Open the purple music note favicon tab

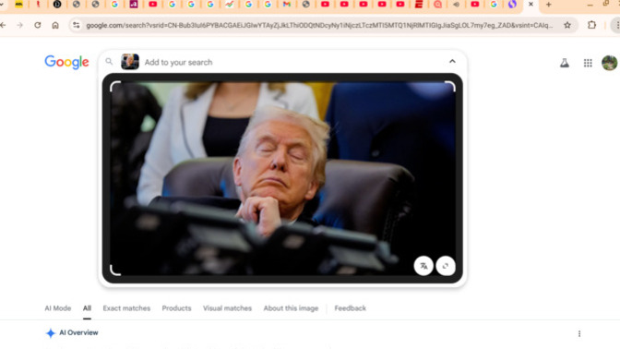tap(134, 5)
